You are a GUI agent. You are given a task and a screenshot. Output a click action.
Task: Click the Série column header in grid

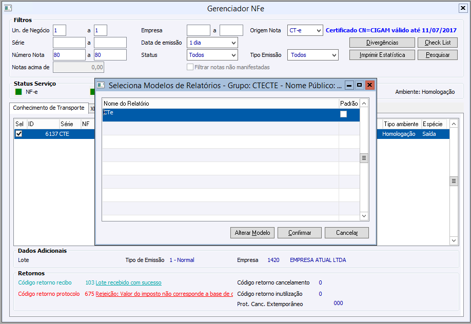(70, 124)
